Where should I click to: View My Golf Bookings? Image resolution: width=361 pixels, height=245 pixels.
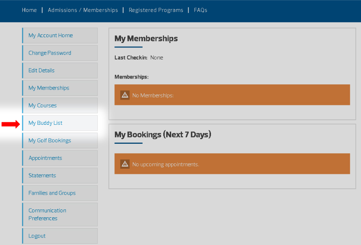(x=50, y=140)
